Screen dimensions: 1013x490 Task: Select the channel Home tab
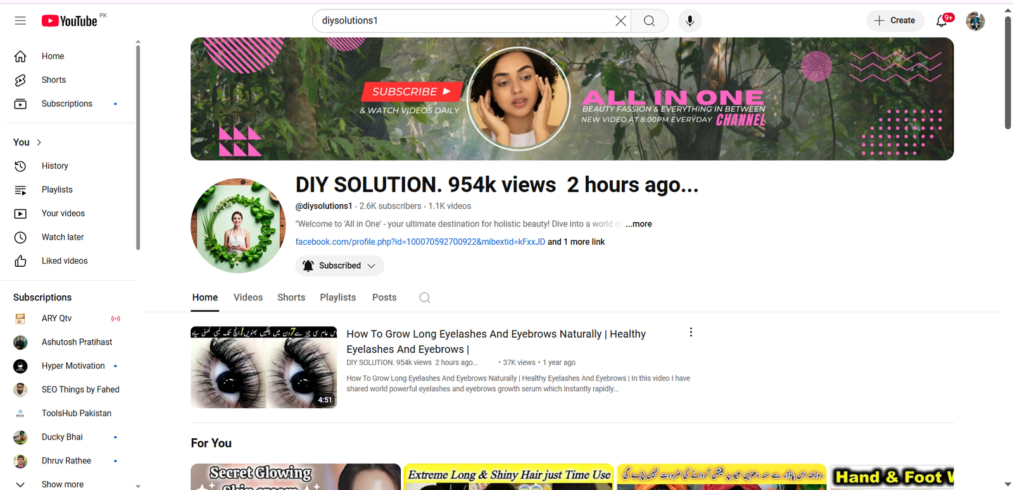(205, 298)
